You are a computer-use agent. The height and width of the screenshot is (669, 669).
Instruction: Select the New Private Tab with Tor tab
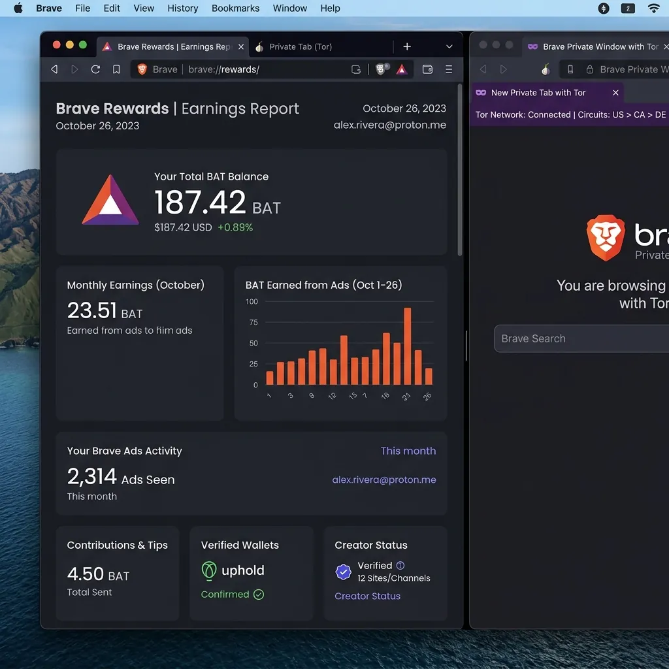tap(546, 93)
